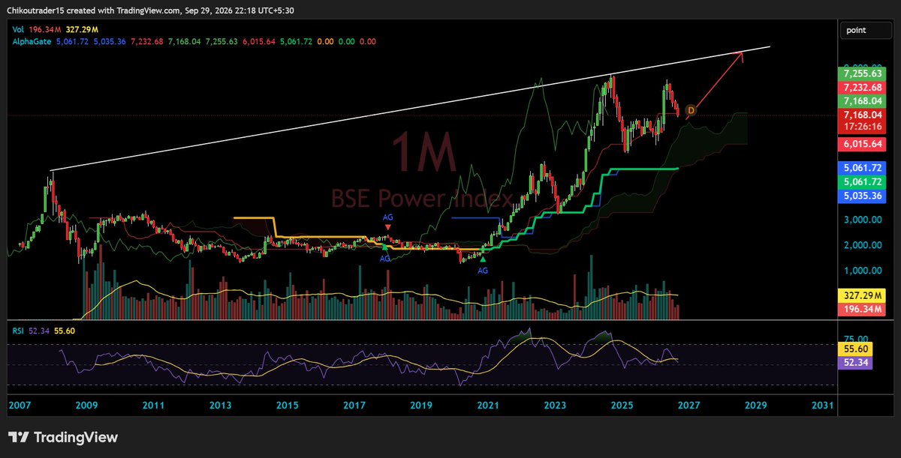Click the 2007 label on the time axis
Screen dimensions: 901x458
[20, 405]
